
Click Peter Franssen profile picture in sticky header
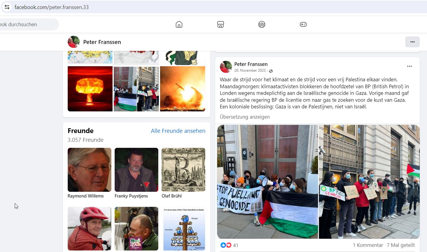74,42
